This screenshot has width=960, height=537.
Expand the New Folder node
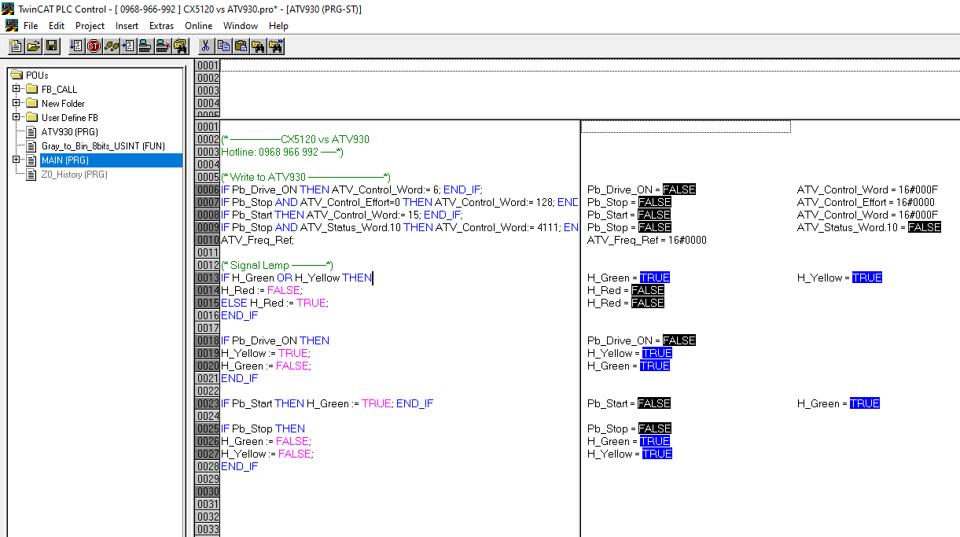(17, 103)
